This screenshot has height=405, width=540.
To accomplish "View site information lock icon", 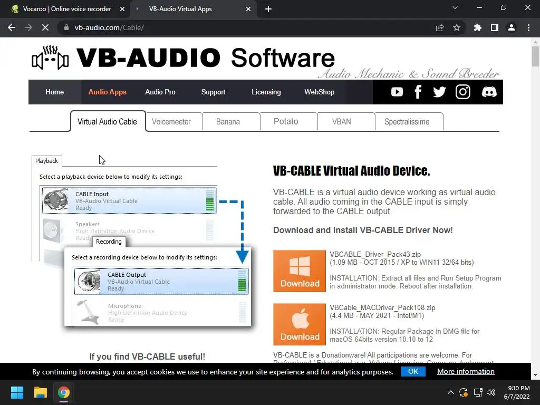I will tap(66, 27).
